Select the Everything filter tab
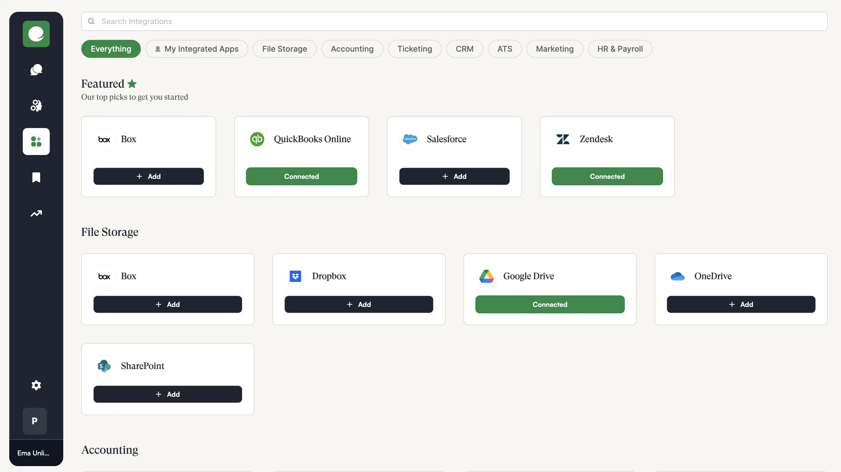 [x=111, y=49]
